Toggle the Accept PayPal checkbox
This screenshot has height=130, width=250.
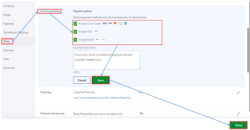point(75,40)
